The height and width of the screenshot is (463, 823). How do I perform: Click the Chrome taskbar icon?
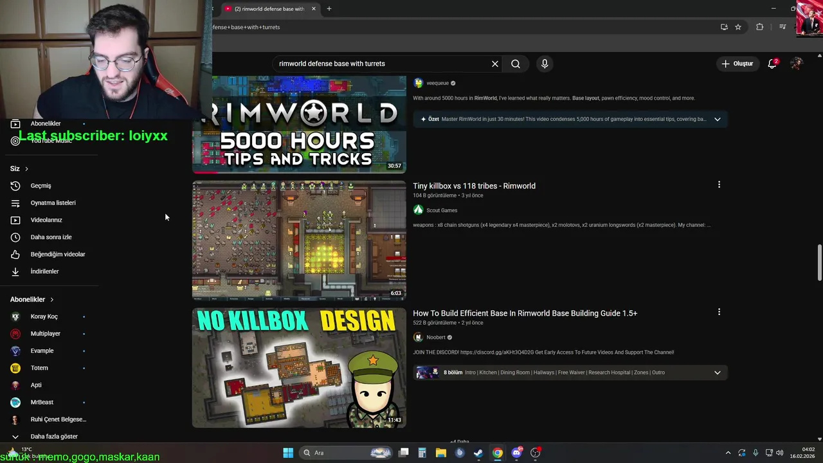[498, 453]
